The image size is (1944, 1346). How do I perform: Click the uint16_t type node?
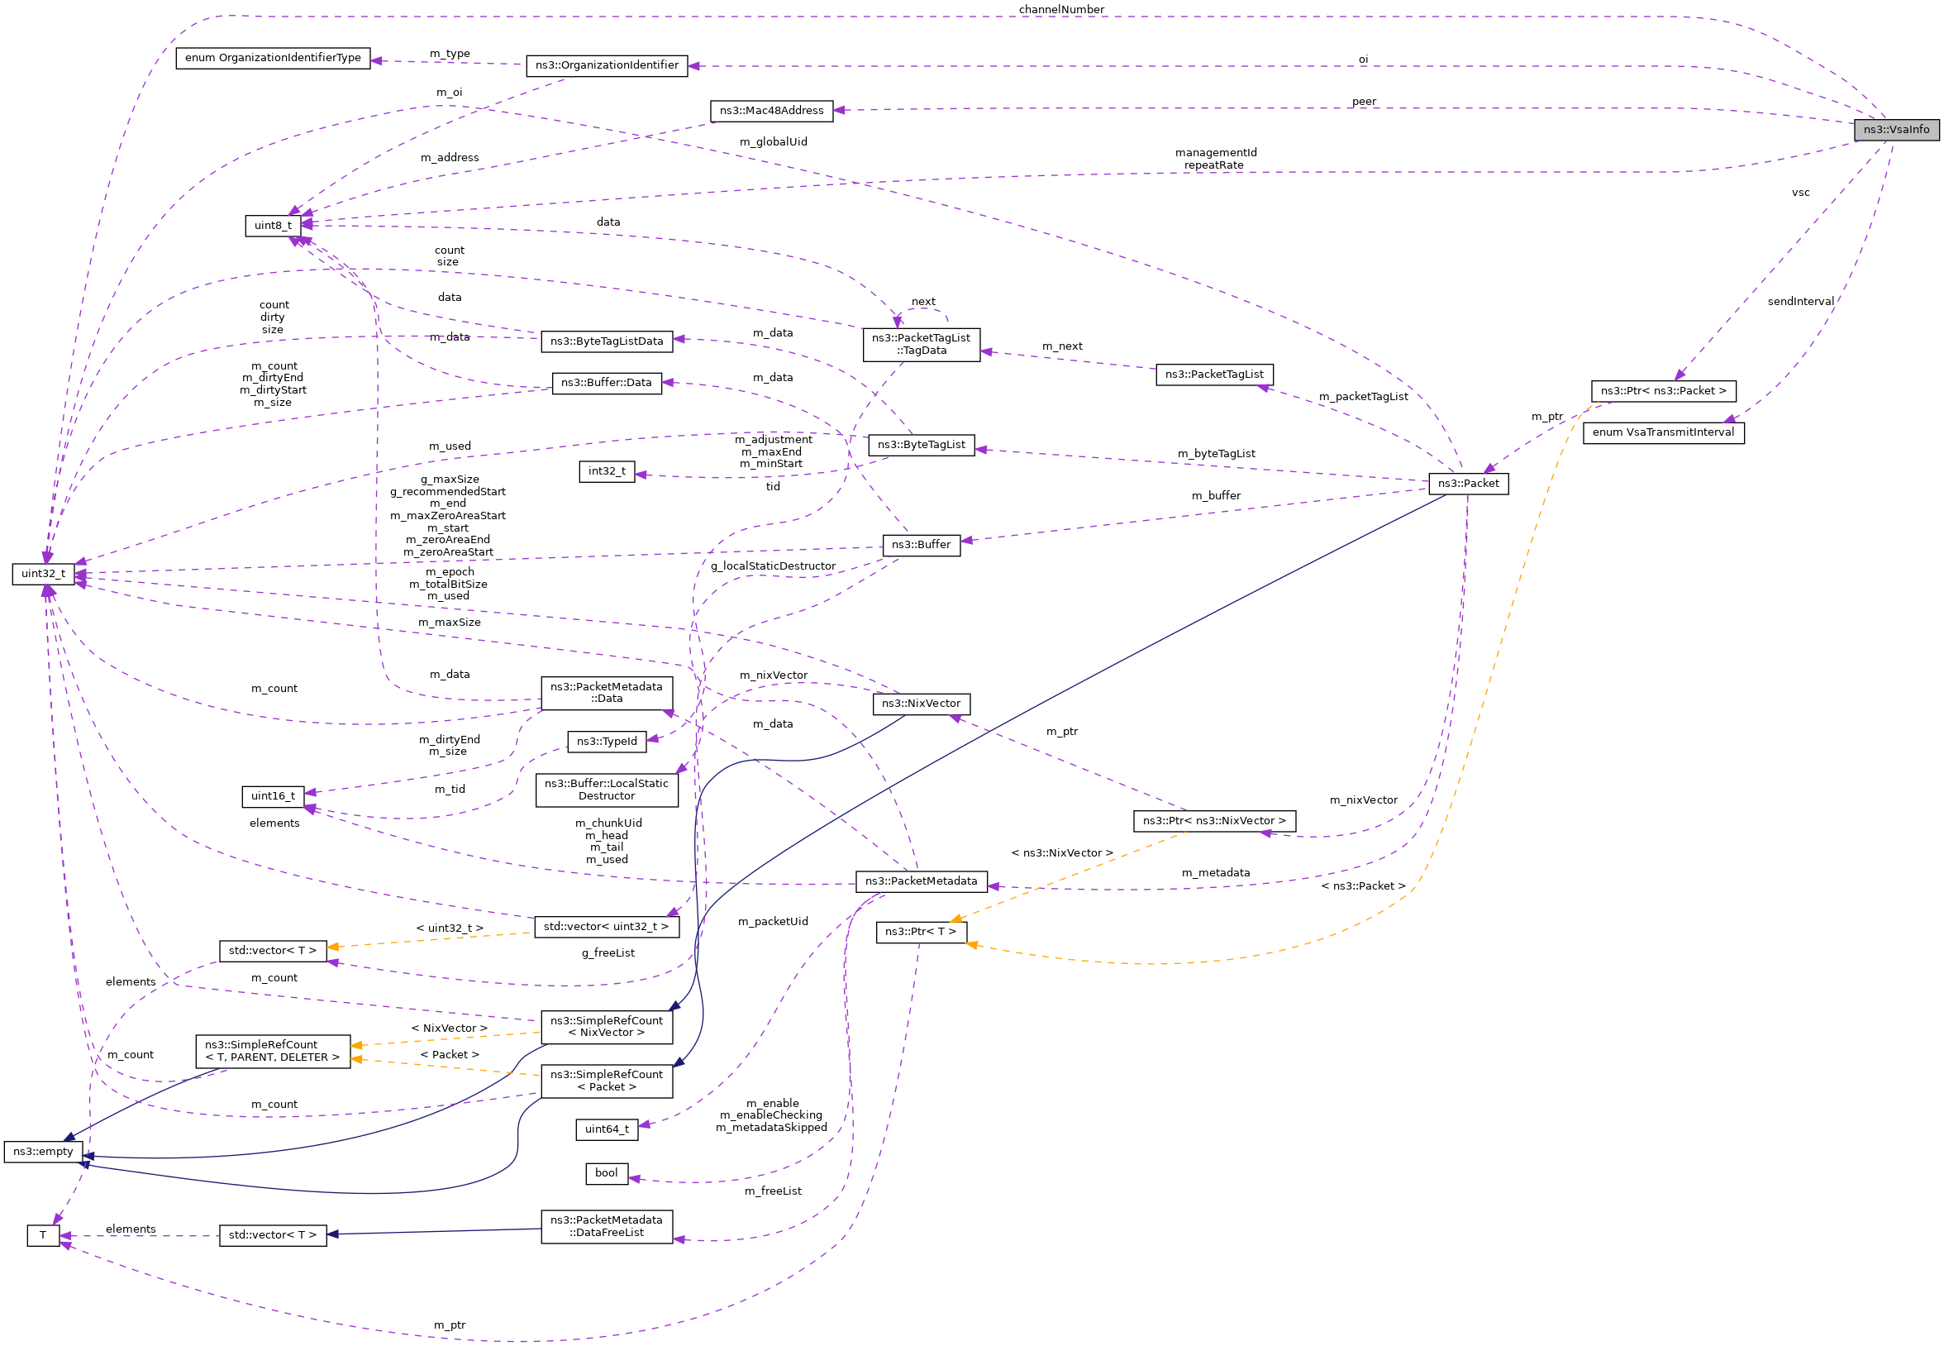tap(273, 797)
